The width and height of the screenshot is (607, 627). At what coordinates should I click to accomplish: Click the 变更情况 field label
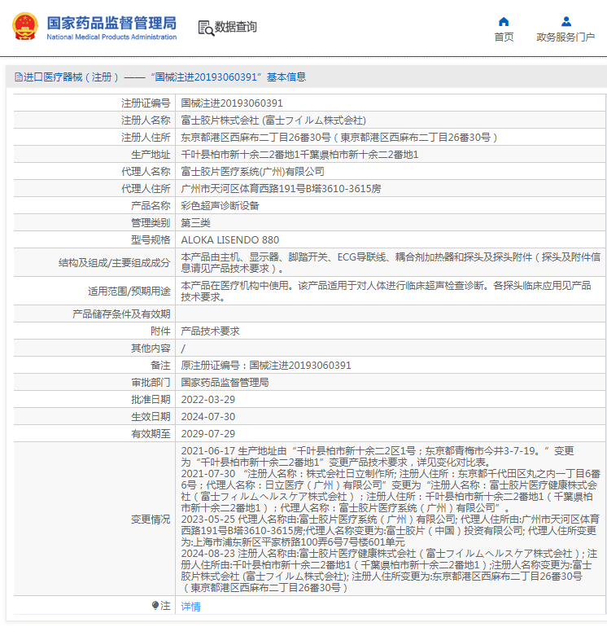click(151, 520)
